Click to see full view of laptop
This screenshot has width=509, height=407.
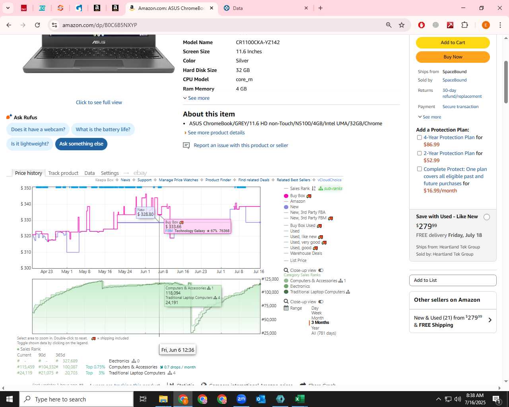point(99,102)
